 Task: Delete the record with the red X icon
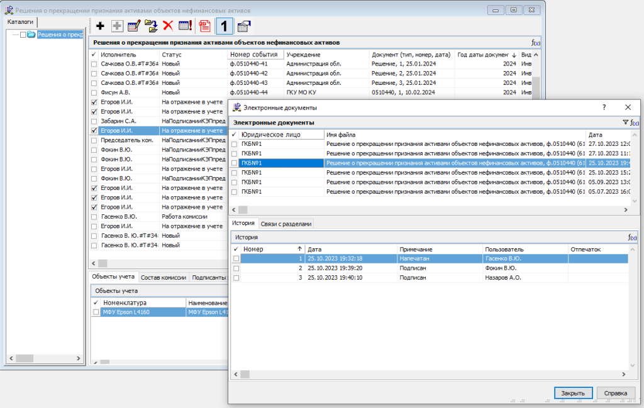click(x=167, y=26)
